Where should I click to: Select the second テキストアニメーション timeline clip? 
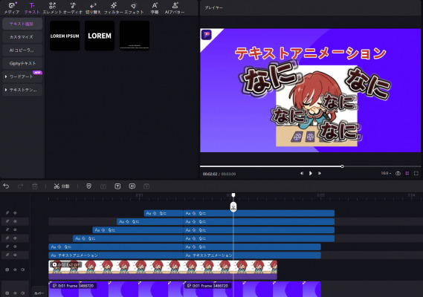252,255
